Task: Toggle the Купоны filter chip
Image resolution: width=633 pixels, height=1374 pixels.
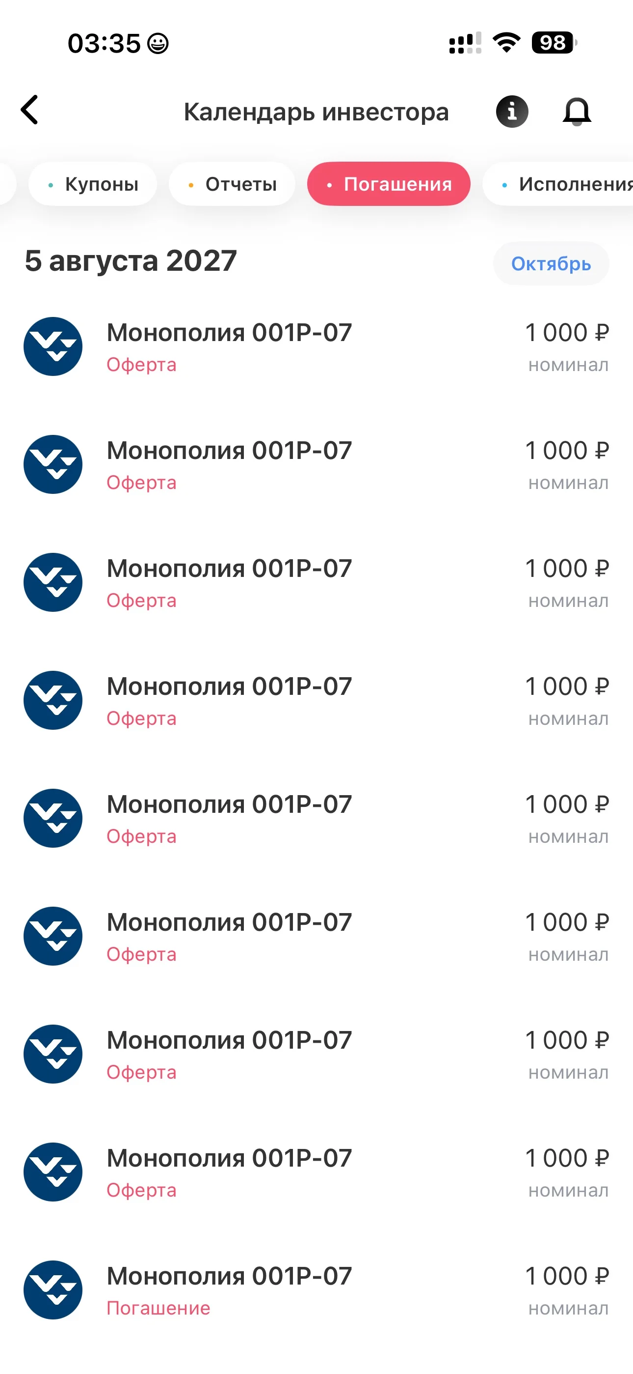Action: (x=93, y=184)
